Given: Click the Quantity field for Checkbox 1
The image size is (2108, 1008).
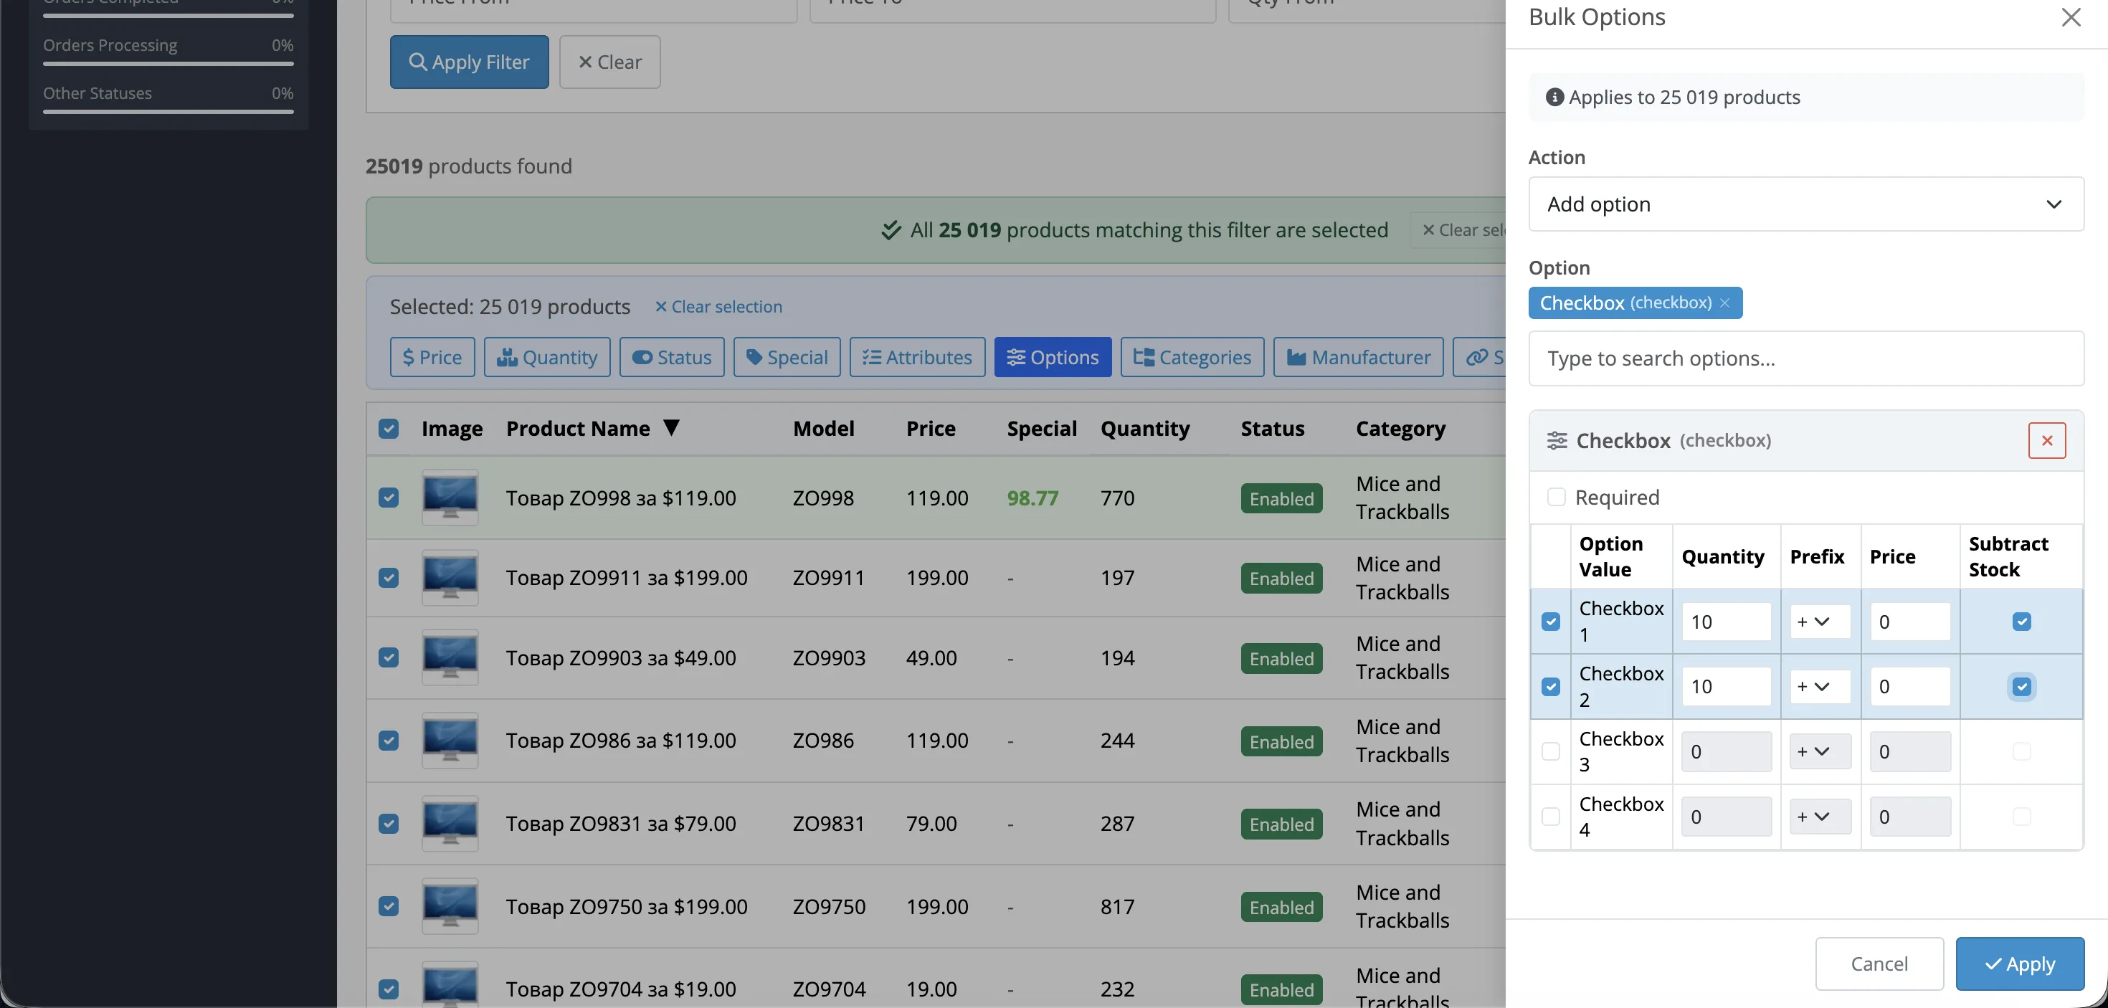Looking at the screenshot, I should (1726, 622).
